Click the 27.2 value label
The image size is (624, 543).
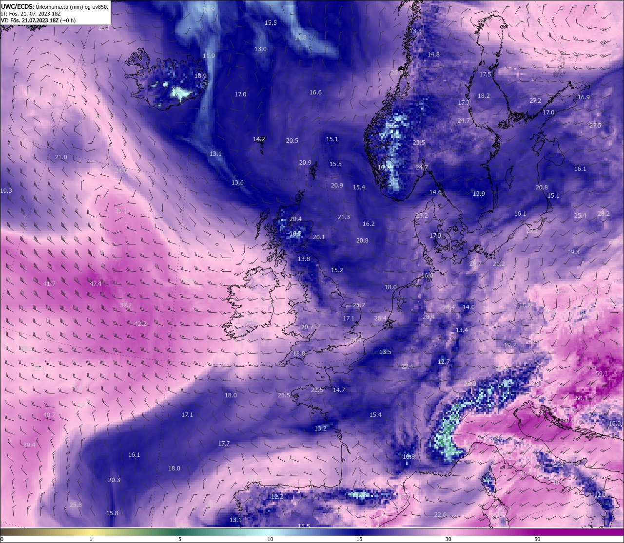tap(535, 101)
